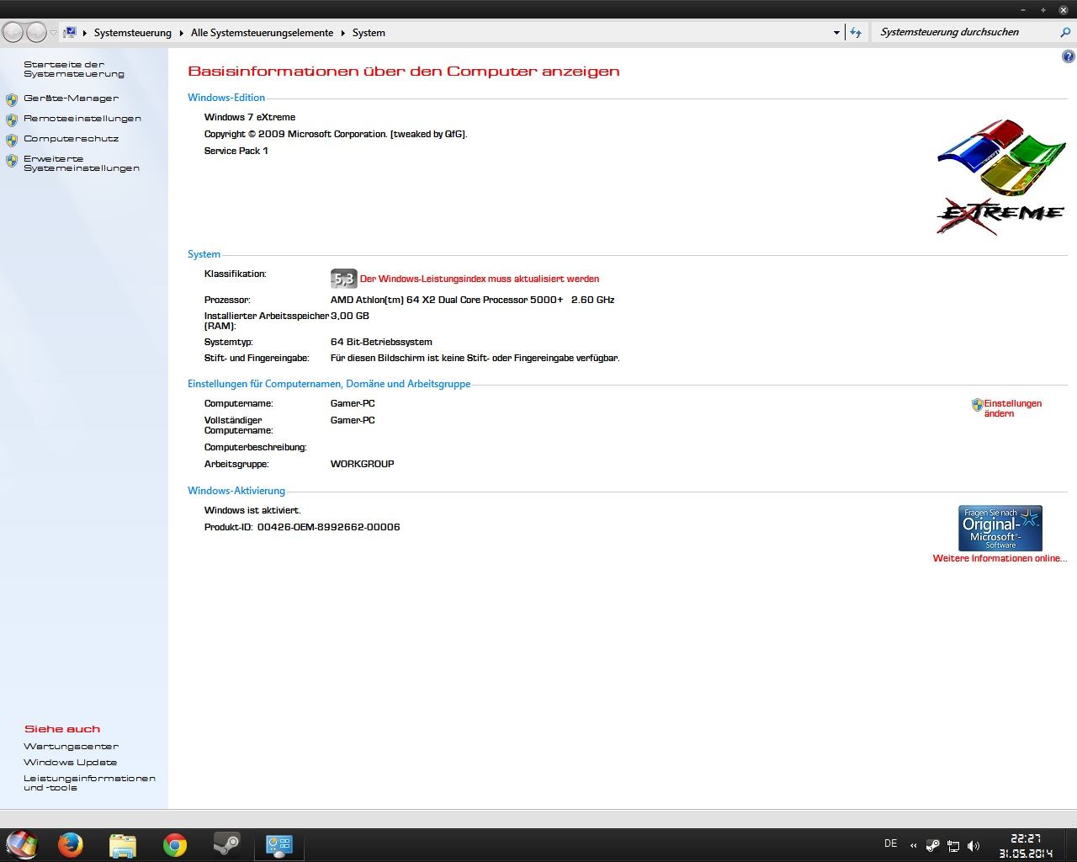
Task: Open Startseite der Systemsteuerung
Action: point(74,69)
